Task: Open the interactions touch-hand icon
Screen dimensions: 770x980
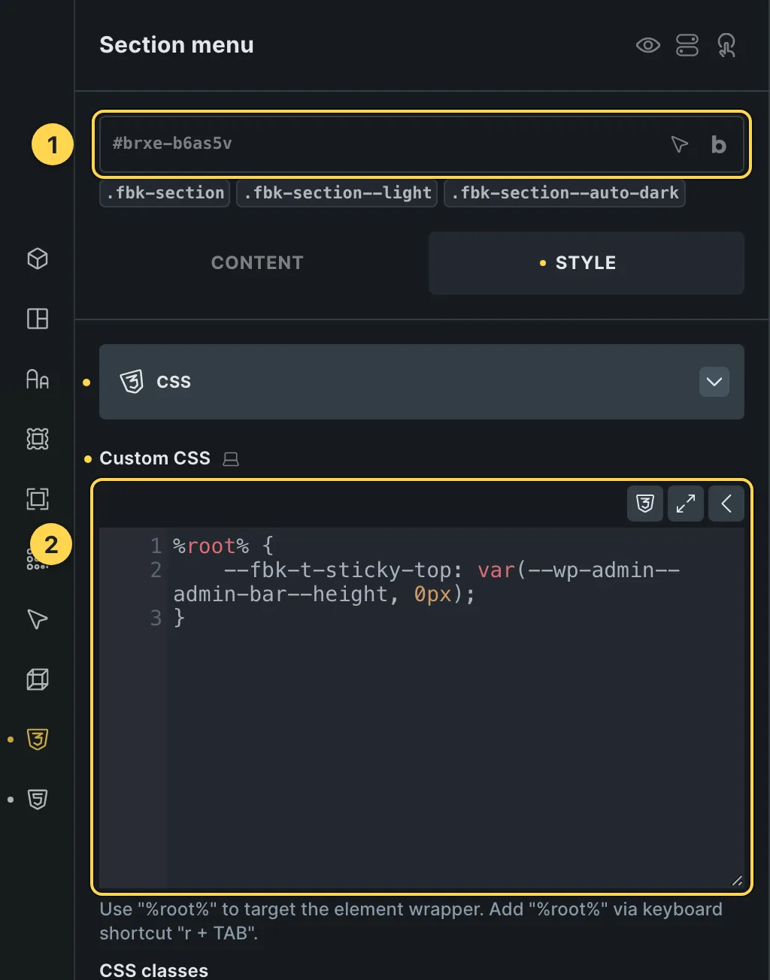Action: point(726,46)
